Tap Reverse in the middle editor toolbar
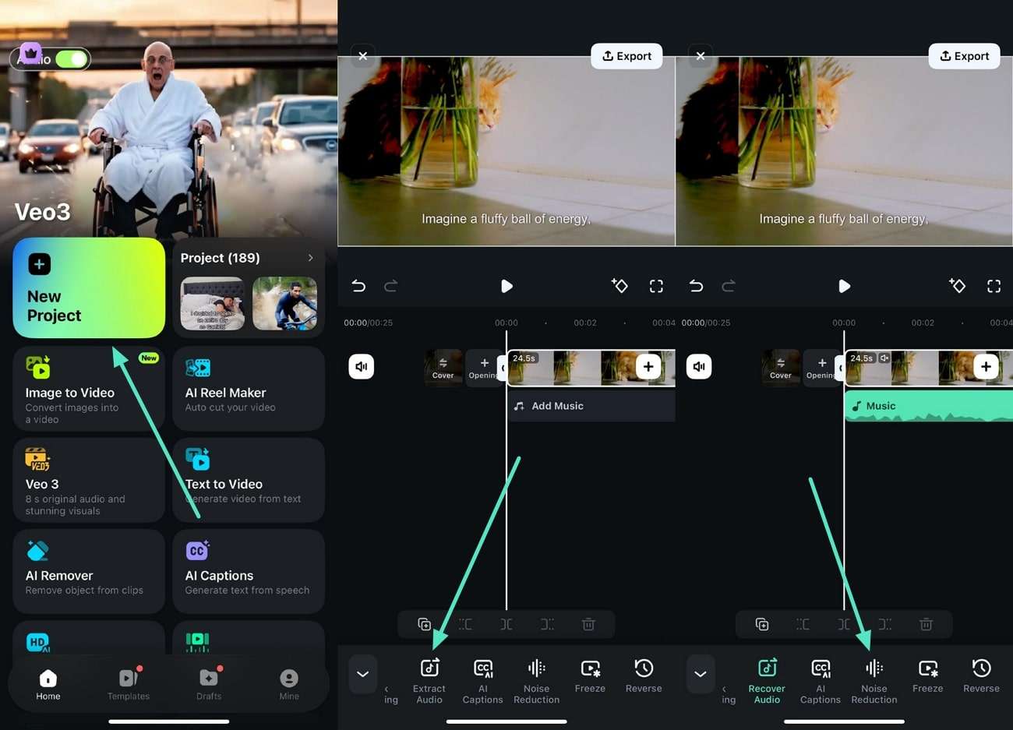1013x730 pixels. 644,676
